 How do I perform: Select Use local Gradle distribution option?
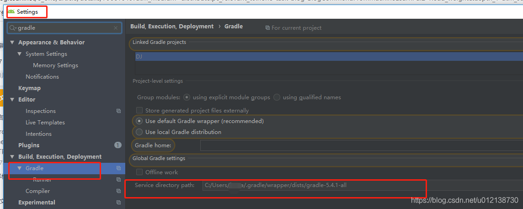tap(139, 132)
